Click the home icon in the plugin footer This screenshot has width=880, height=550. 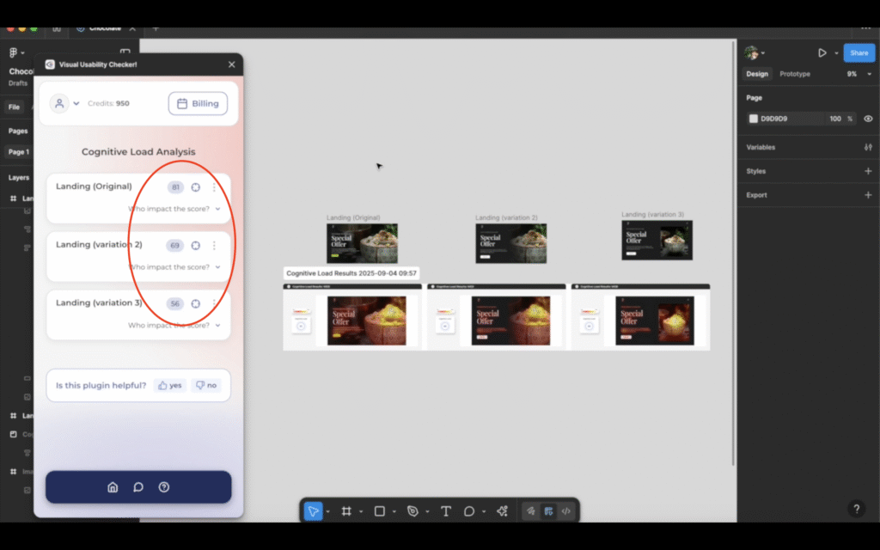113,487
